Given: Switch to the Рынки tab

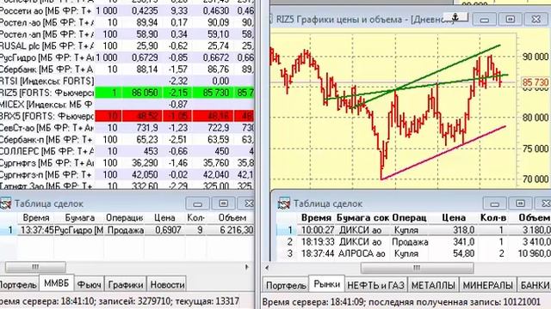Looking at the screenshot, I should pos(326,284).
